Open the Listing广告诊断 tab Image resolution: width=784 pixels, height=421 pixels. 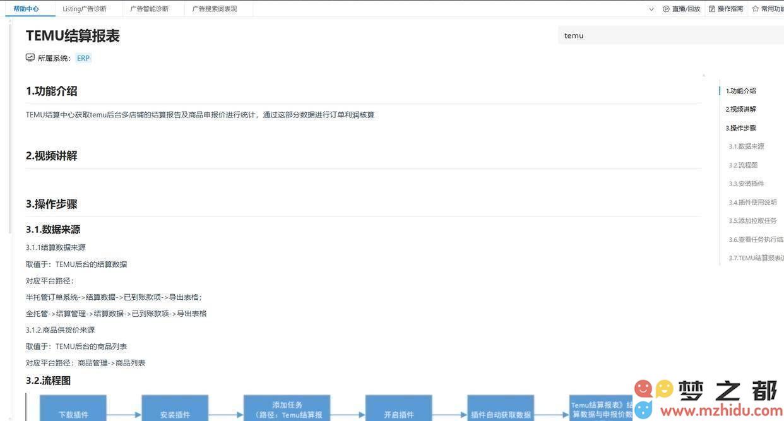(x=85, y=9)
